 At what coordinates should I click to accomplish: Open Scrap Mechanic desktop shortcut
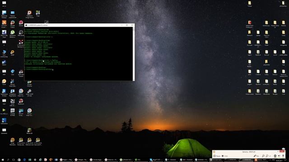13,141
